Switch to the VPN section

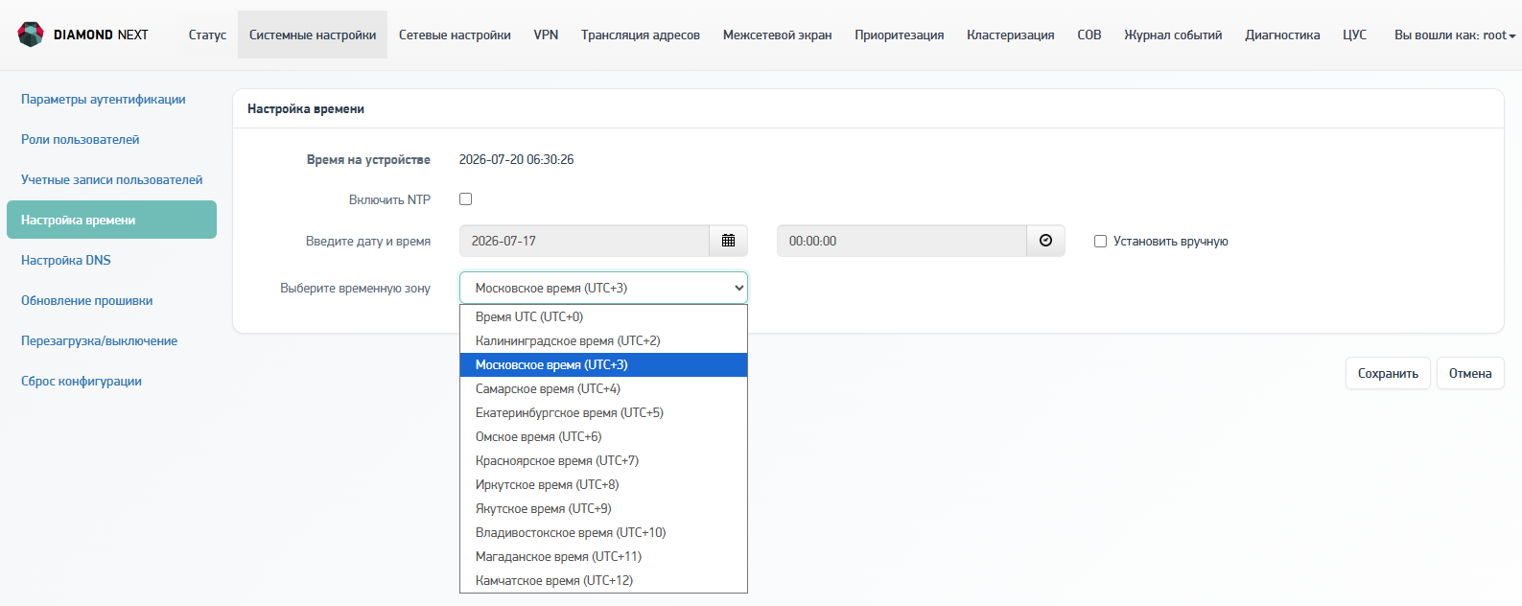pos(546,35)
